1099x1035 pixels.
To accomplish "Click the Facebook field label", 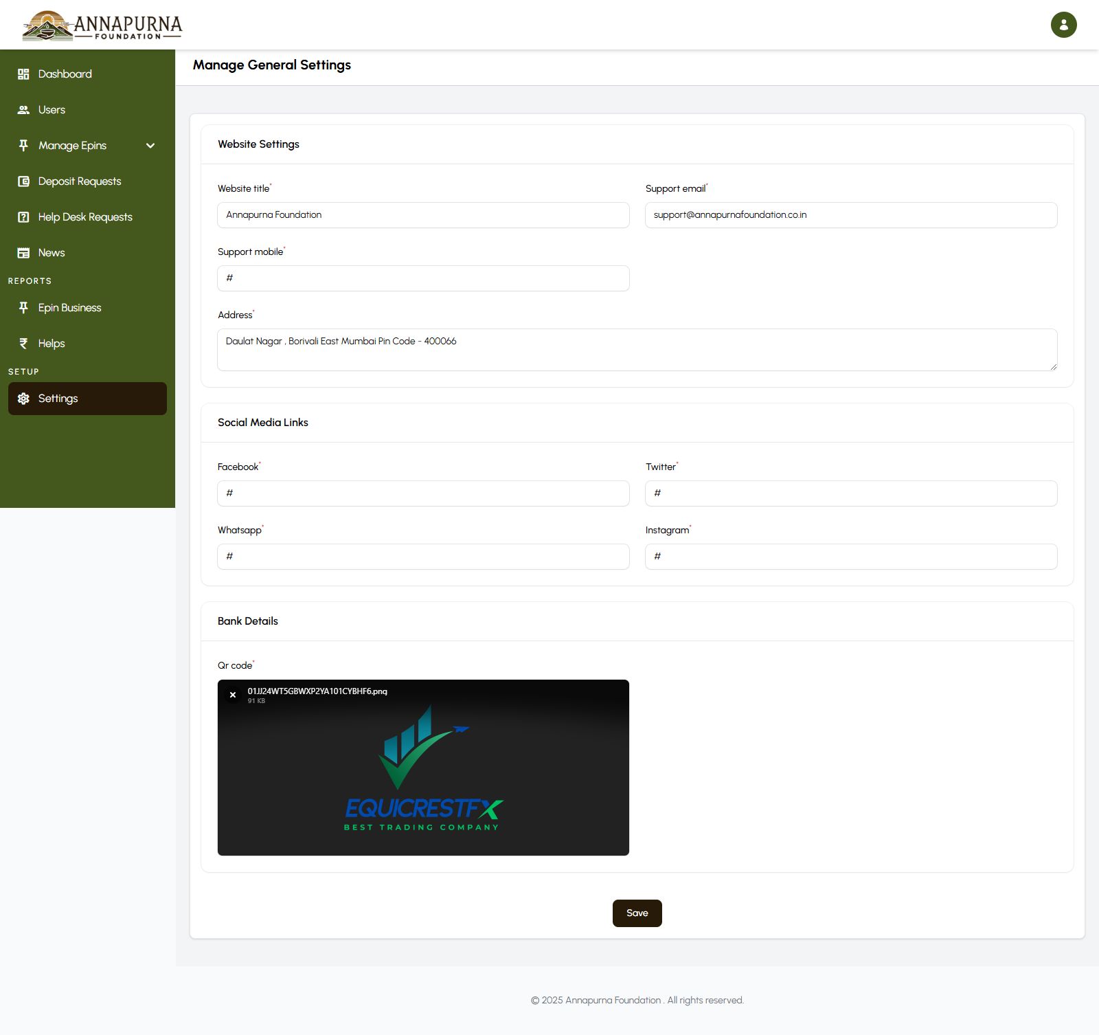I will [239, 467].
